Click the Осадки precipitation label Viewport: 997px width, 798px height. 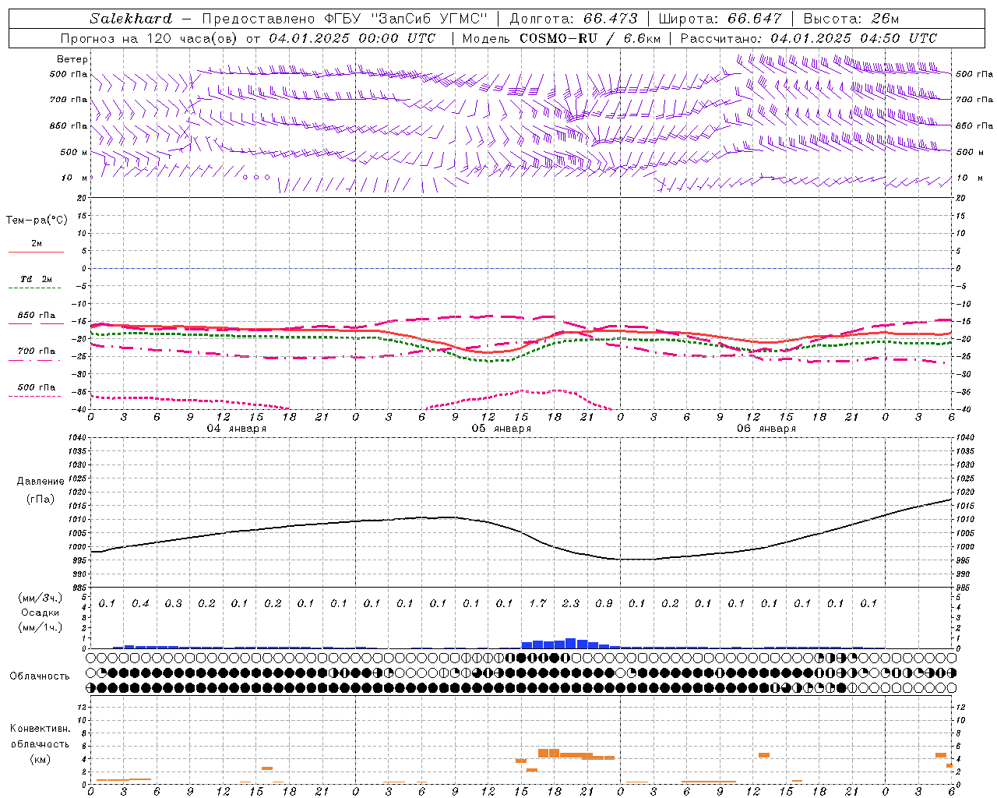[40, 613]
